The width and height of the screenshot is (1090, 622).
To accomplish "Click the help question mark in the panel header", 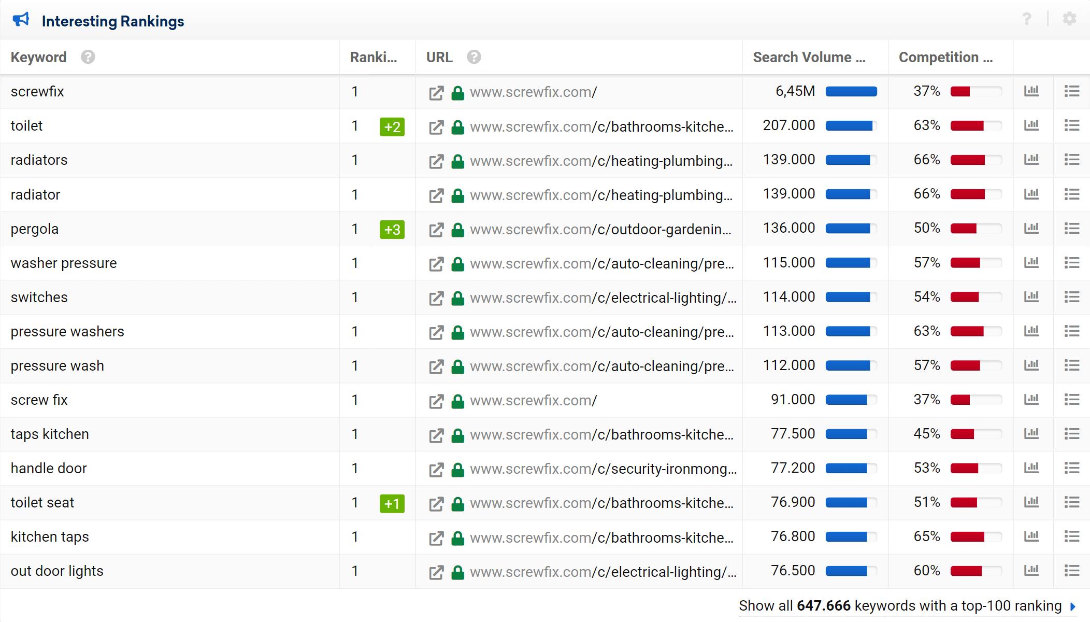I will (1027, 19).
